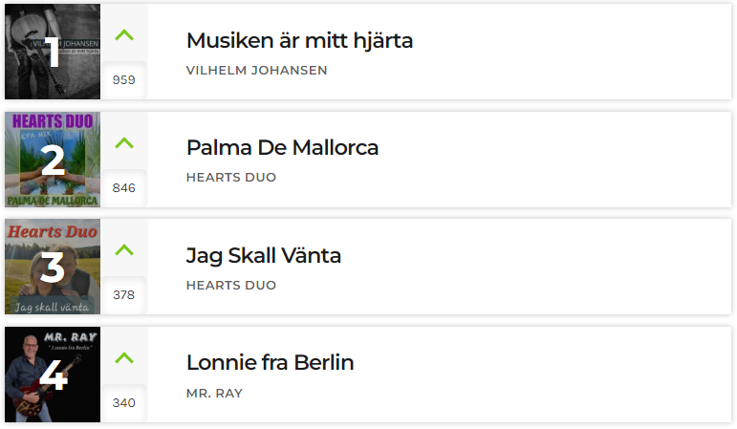Click artist name VILHELM JOHANSEN

(256, 71)
